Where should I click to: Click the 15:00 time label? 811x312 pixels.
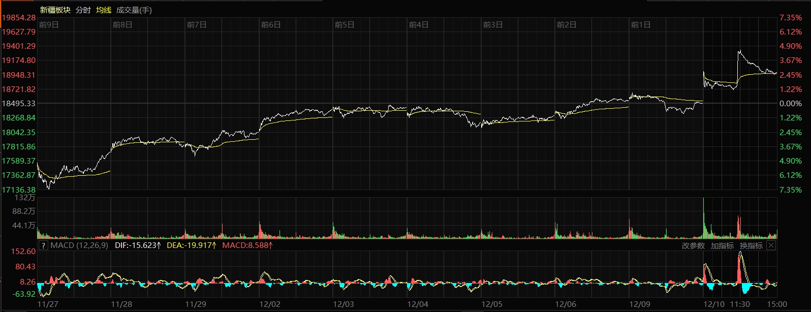(777, 304)
